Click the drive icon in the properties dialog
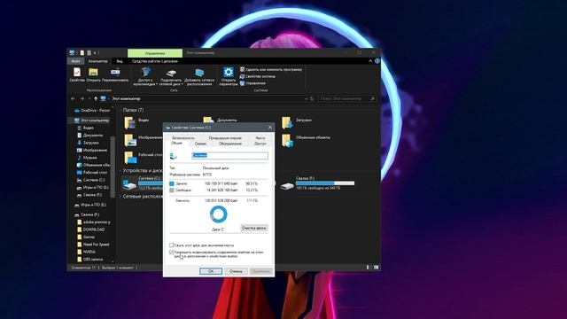567x319 pixels. click(174, 156)
